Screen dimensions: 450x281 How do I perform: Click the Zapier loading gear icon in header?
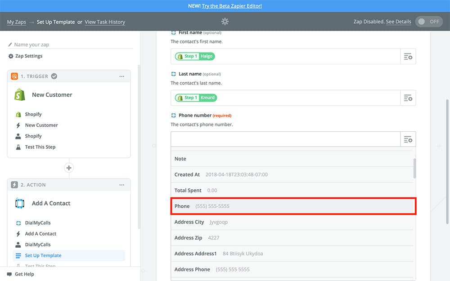(x=225, y=22)
